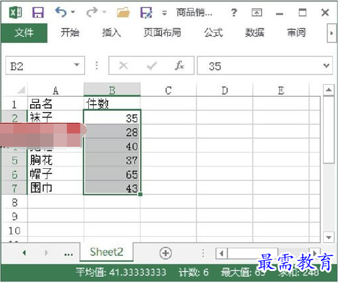
Task: Open the 公式 ribbon tab
Action: point(213,33)
